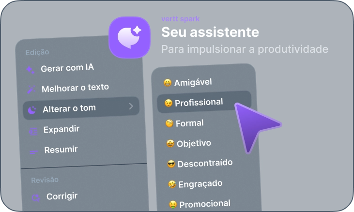Screen dimensions: 354x212
Task: Click the moon icon next to Alterar o tom
Action: pyautogui.click(x=32, y=110)
